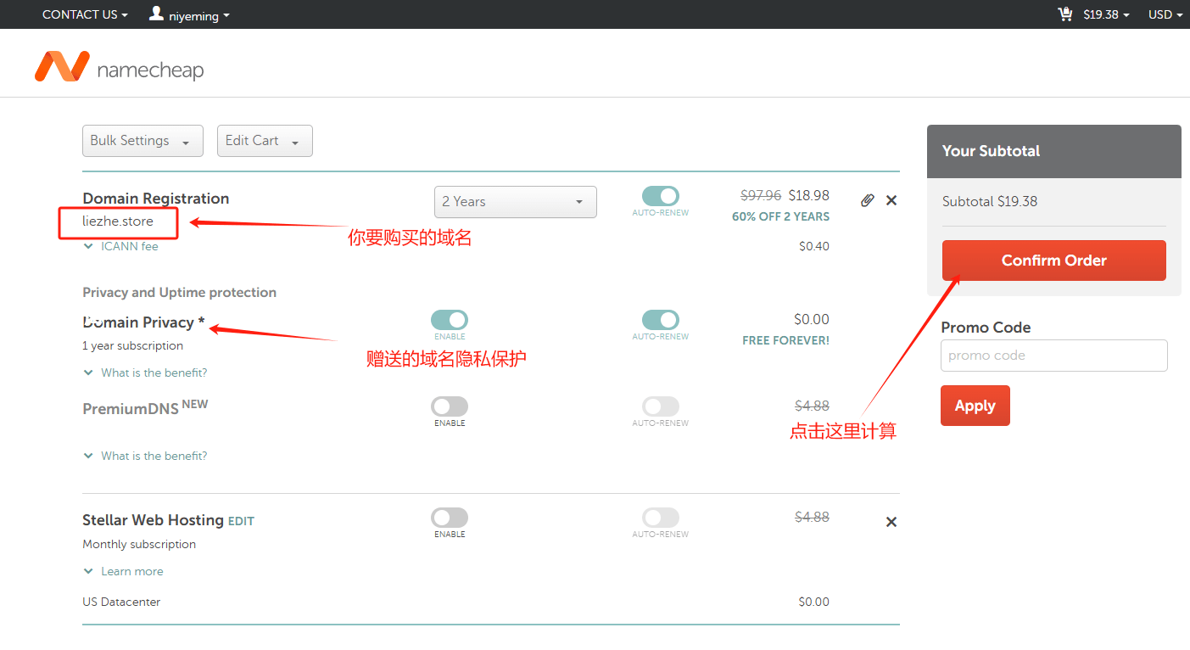Toggle the Domain Privacy enable switch
The image size is (1190, 650).
click(450, 320)
